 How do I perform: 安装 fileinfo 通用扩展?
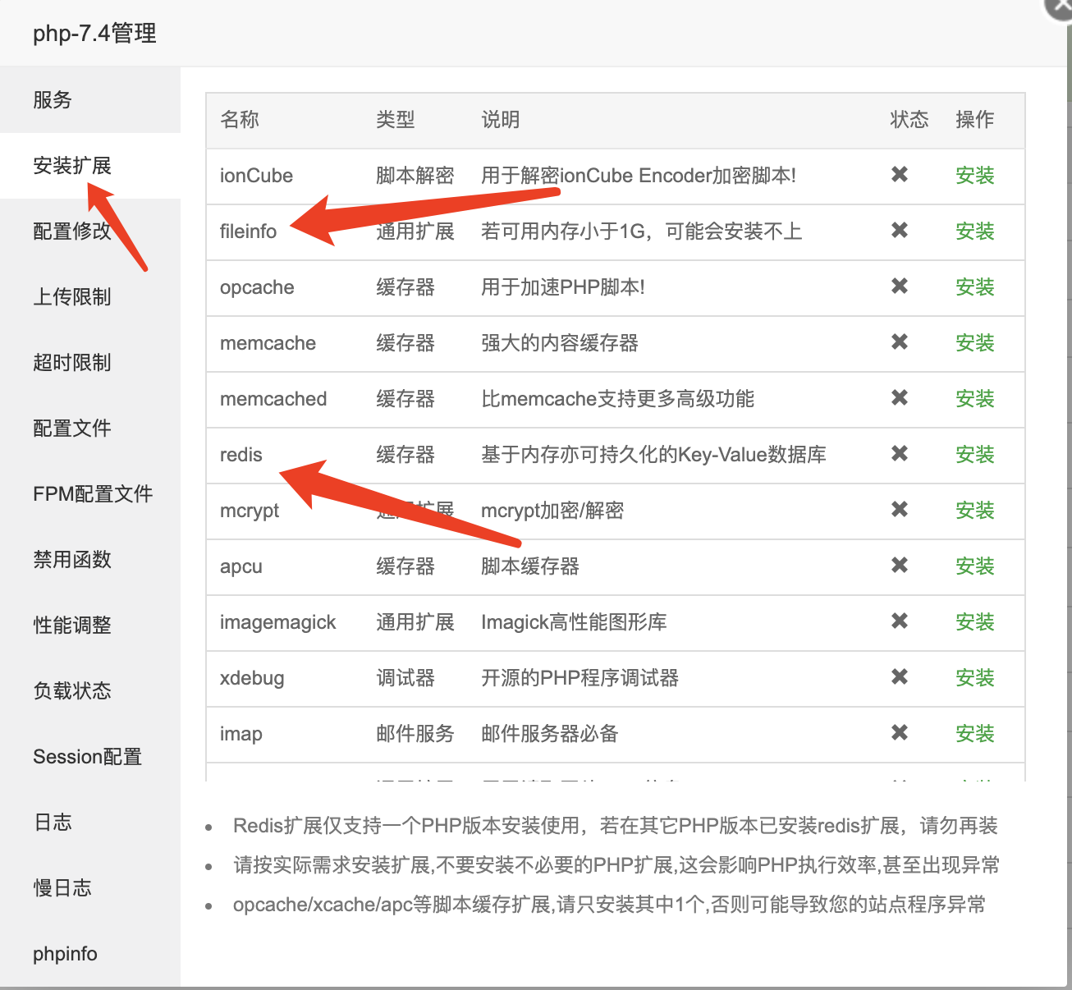974,231
